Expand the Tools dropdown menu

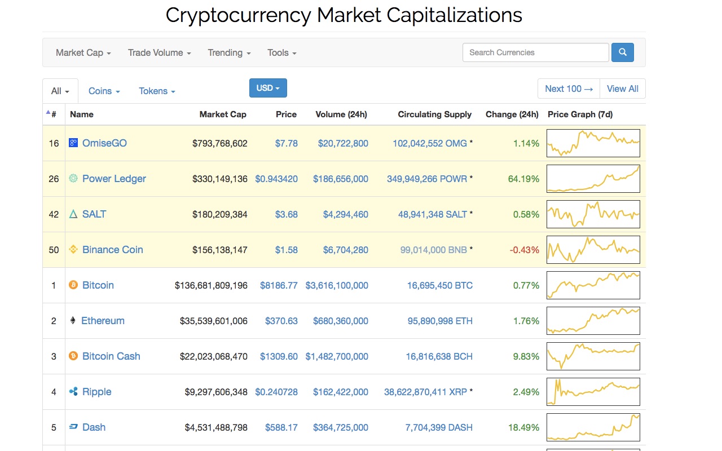[x=281, y=52]
